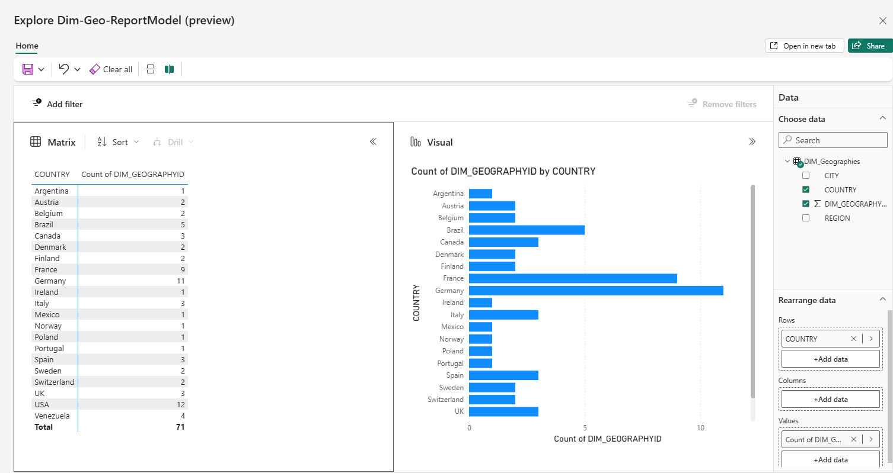The image size is (893, 473).
Task: Switch to horizontal split layout icon
Action: click(x=150, y=69)
